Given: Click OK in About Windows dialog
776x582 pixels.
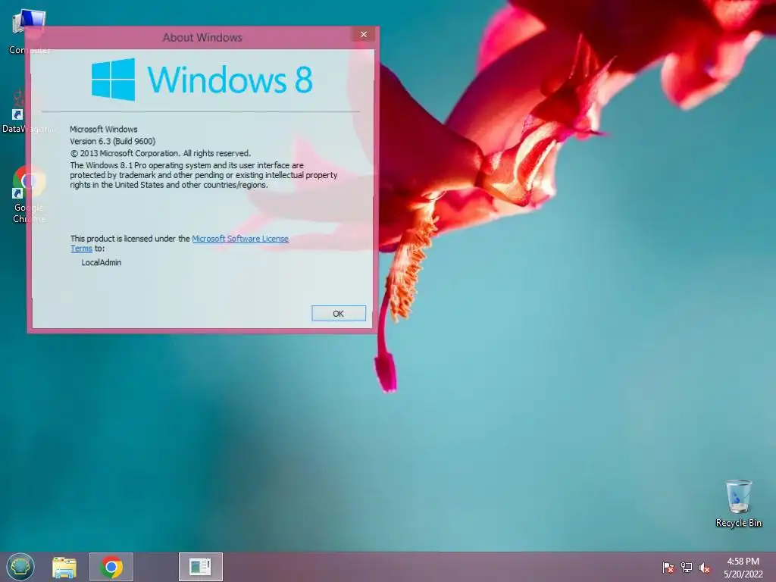Looking at the screenshot, I should pyautogui.click(x=339, y=313).
